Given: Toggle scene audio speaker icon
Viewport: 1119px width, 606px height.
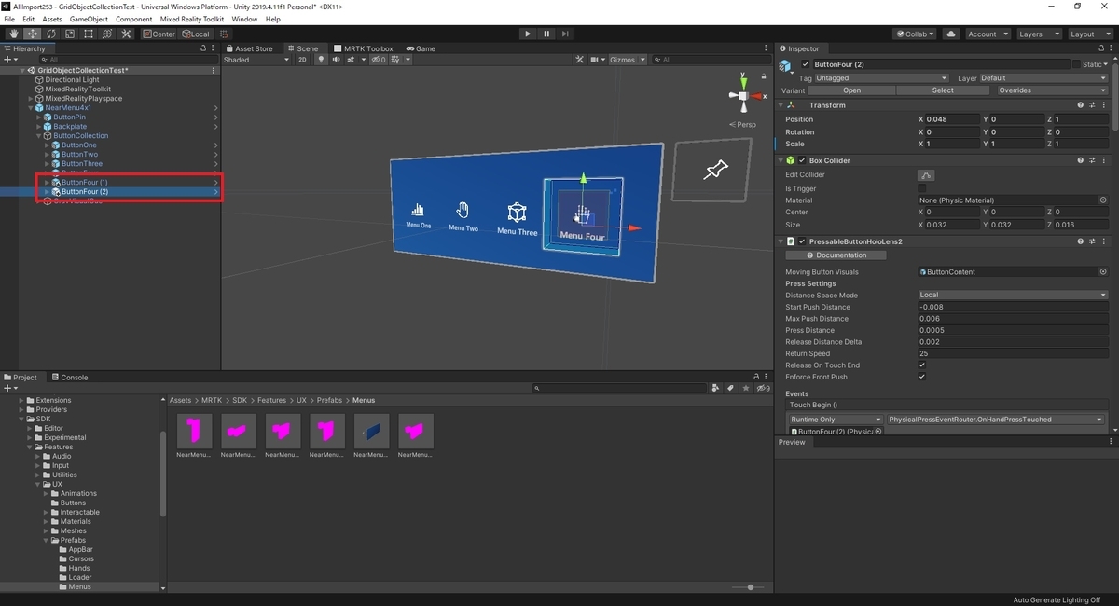Looking at the screenshot, I should (336, 60).
